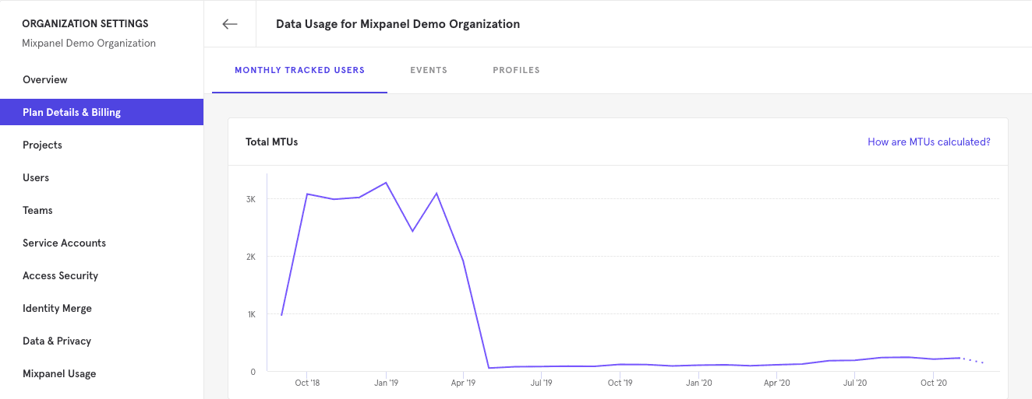Click the back arrow icon
This screenshot has width=1032, height=399.
tap(229, 24)
